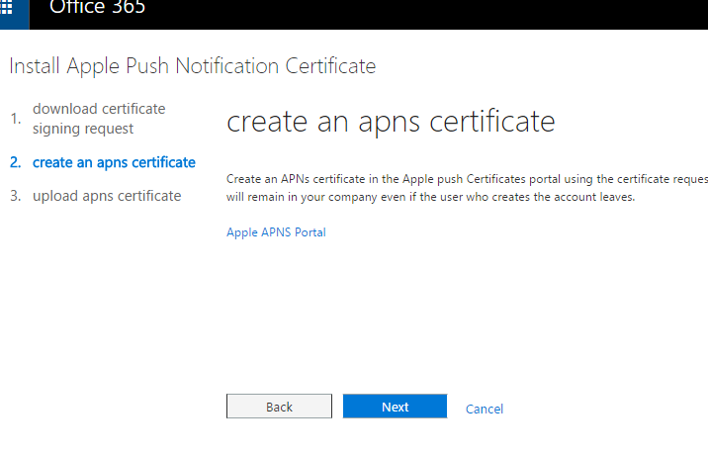Cancel the certificate installation wizard

pos(485,409)
